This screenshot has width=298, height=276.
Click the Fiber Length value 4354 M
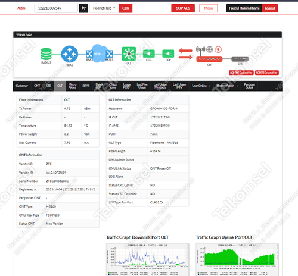pyautogui.click(x=156, y=151)
